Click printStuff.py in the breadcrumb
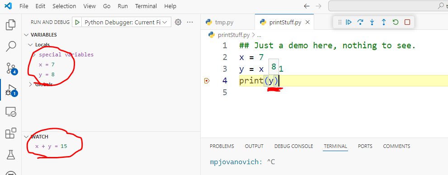 tap(234, 35)
